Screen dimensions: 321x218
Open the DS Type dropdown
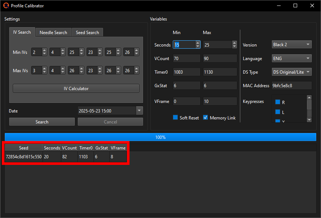tap(292, 72)
